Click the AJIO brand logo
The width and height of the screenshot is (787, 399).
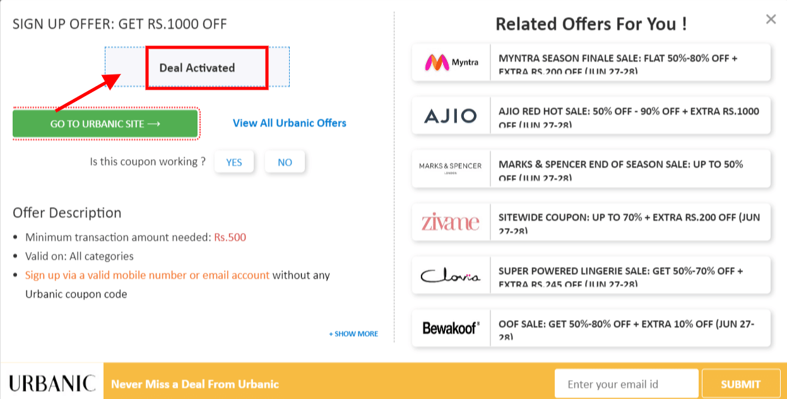[451, 116]
